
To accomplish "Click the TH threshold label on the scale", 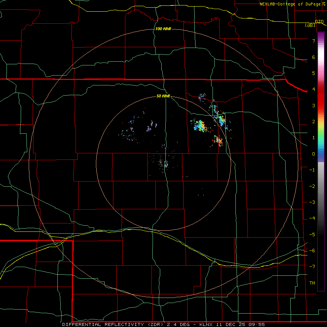I will click(312, 283).
